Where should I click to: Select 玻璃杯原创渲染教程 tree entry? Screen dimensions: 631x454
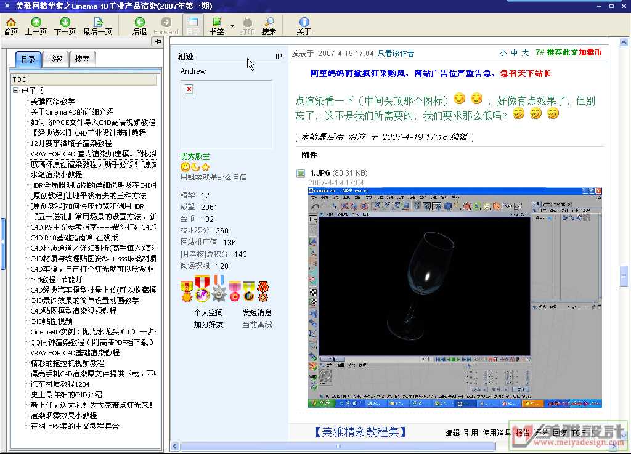click(94, 164)
